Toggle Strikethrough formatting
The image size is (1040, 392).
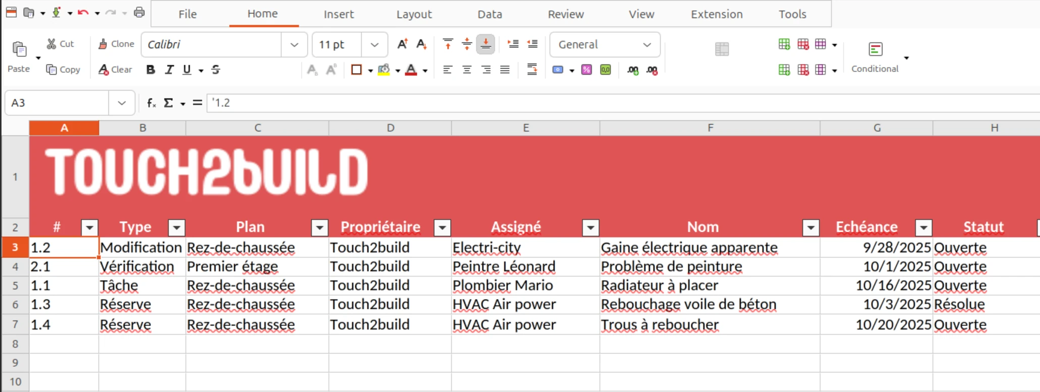[215, 70]
